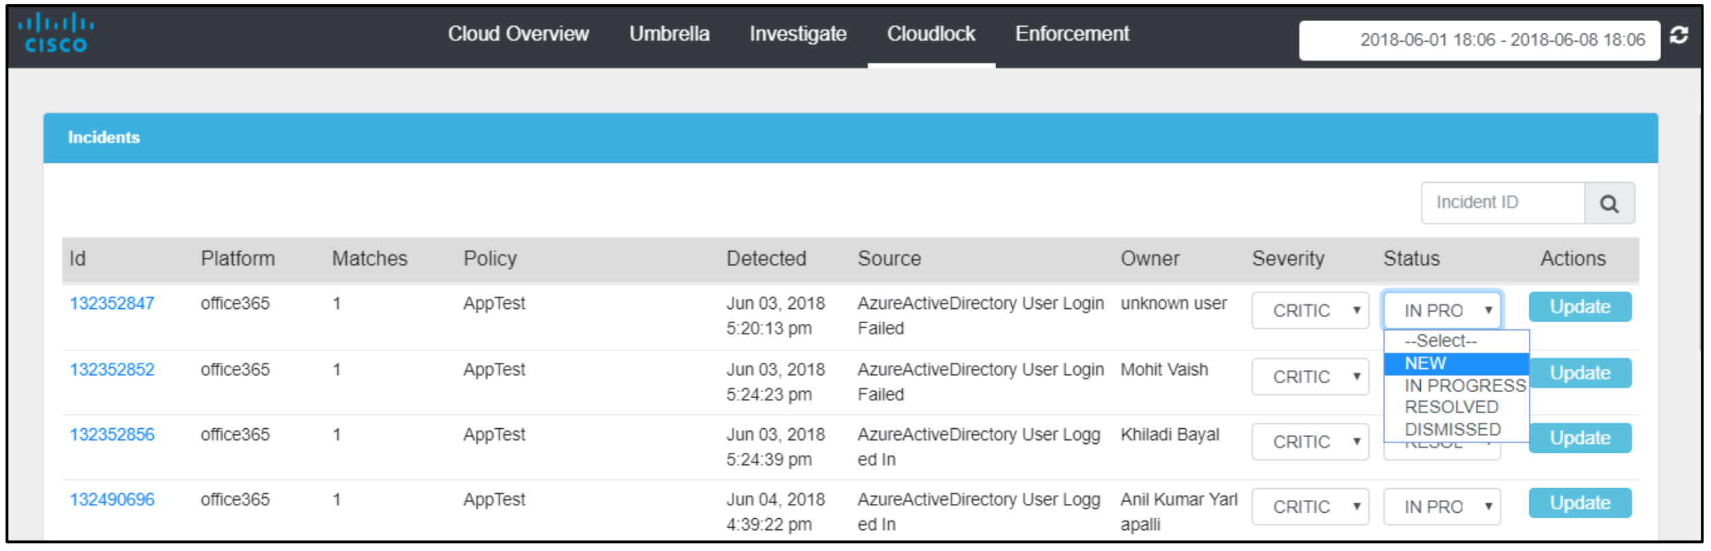1711x551 pixels.
Task: Open the Cloud Overview tab
Action: (518, 33)
